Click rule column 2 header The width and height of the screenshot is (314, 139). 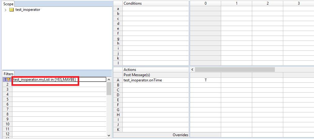[267, 3]
